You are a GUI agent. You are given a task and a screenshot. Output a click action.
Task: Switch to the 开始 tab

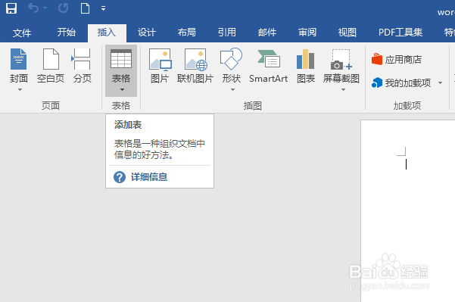(67, 33)
